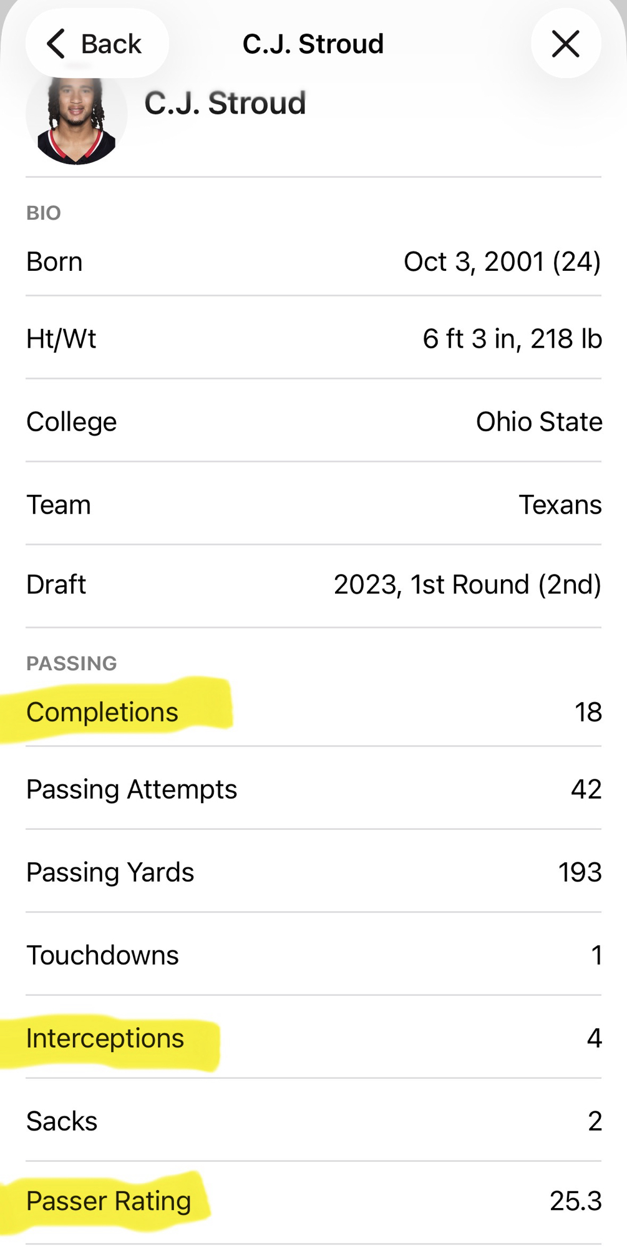The width and height of the screenshot is (627, 1248).
Task: Select the Born date row
Action: (x=313, y=261)
